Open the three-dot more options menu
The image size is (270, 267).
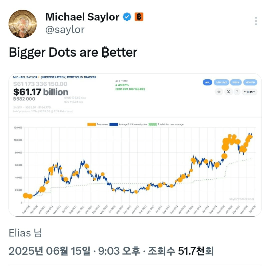click(256, 21)
